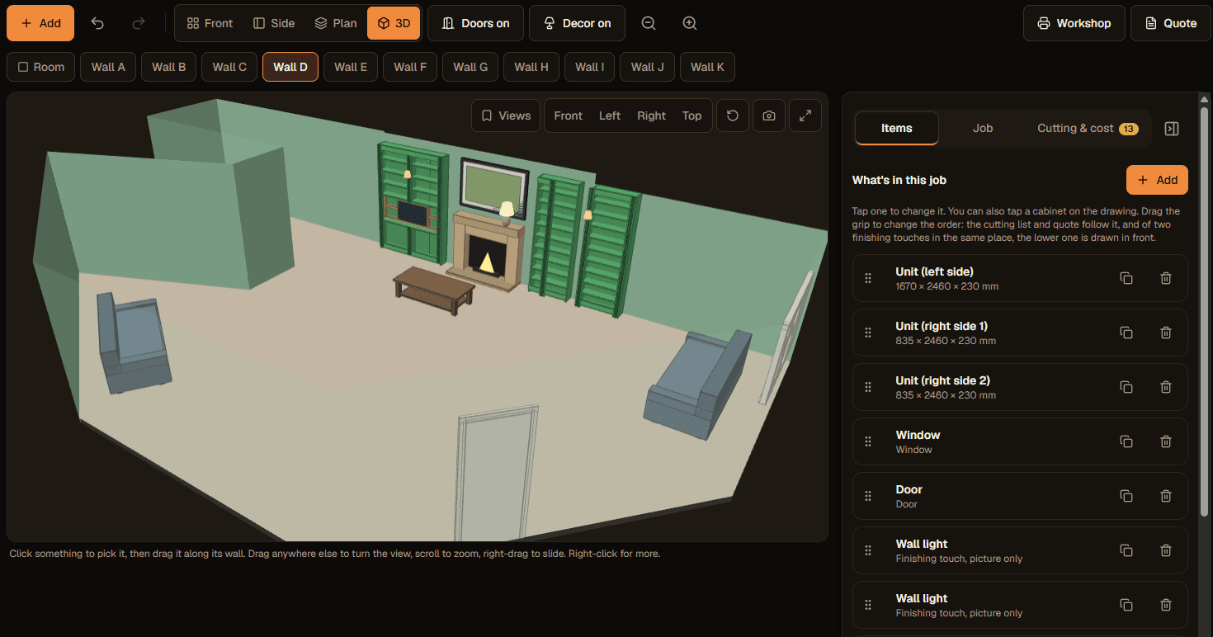Viewport: 1213px width, 637px height.
Task: Snap 3D camera to Front
Action: pyautogui.click(x=568, y=116)
